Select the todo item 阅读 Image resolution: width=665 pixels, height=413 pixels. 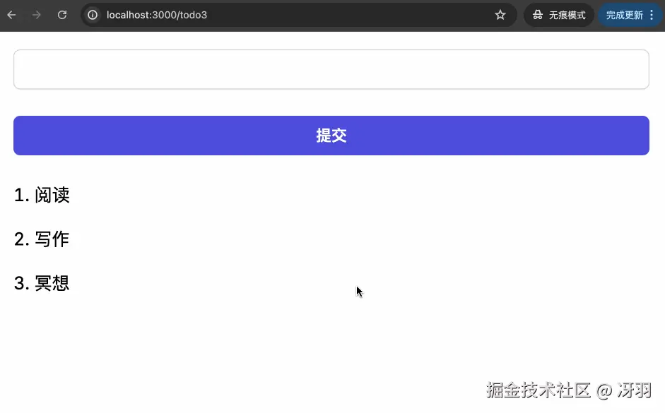(52, 196)
